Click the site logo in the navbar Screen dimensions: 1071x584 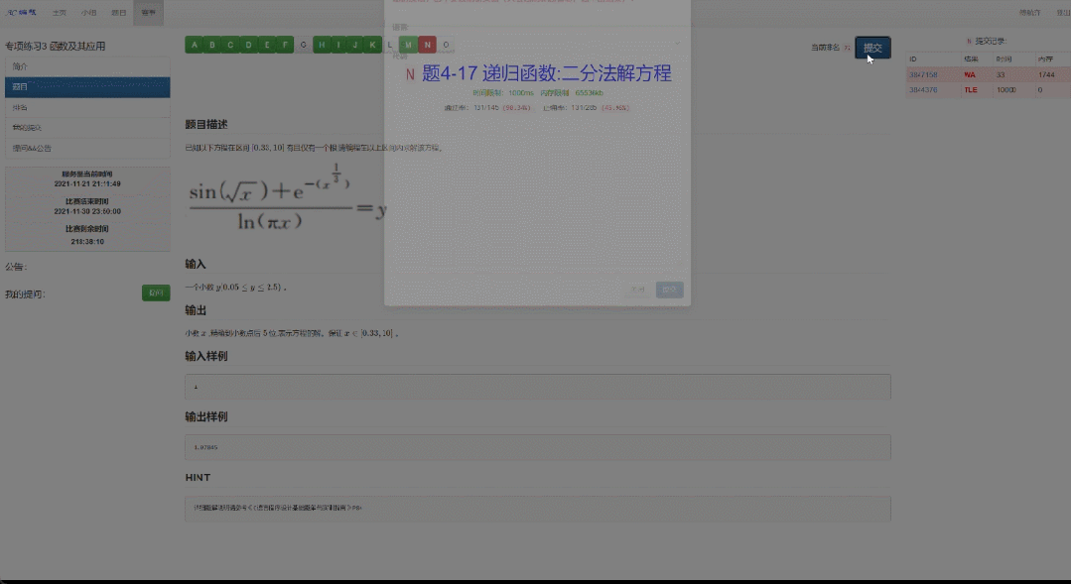coord(20,13)
